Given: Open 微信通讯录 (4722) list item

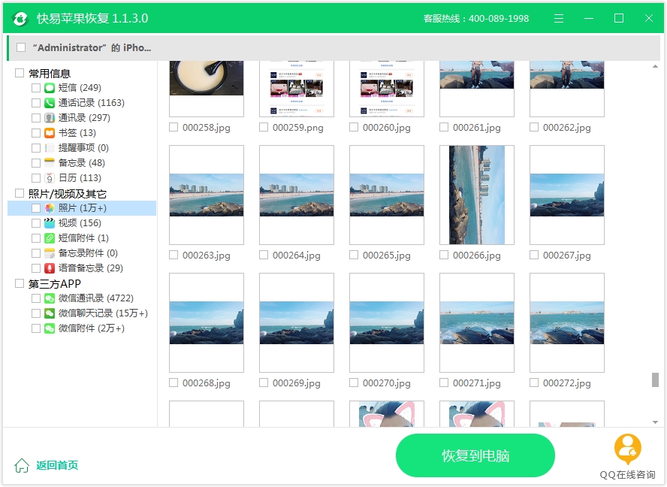Looking at the screenshot, I should click(x=95, y=298).
